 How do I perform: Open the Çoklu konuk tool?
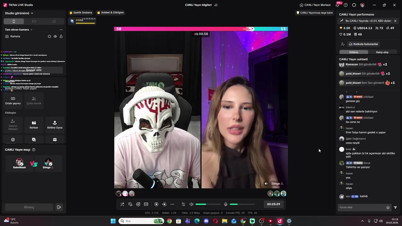[x=34, y=101]
